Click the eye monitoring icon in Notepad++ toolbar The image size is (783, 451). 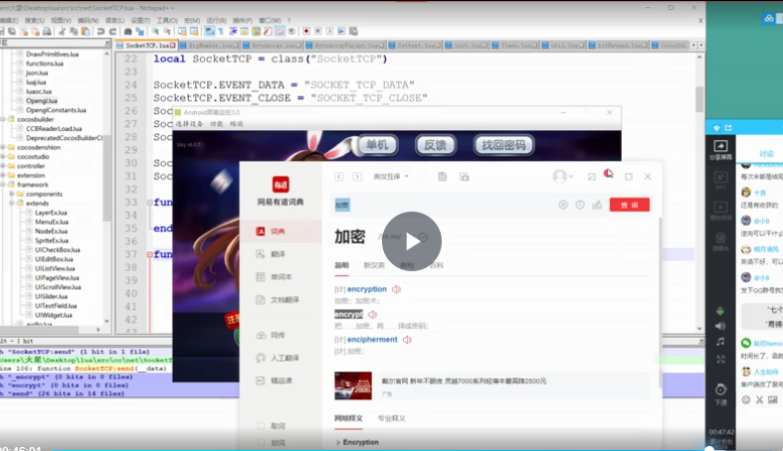(292, 32)
